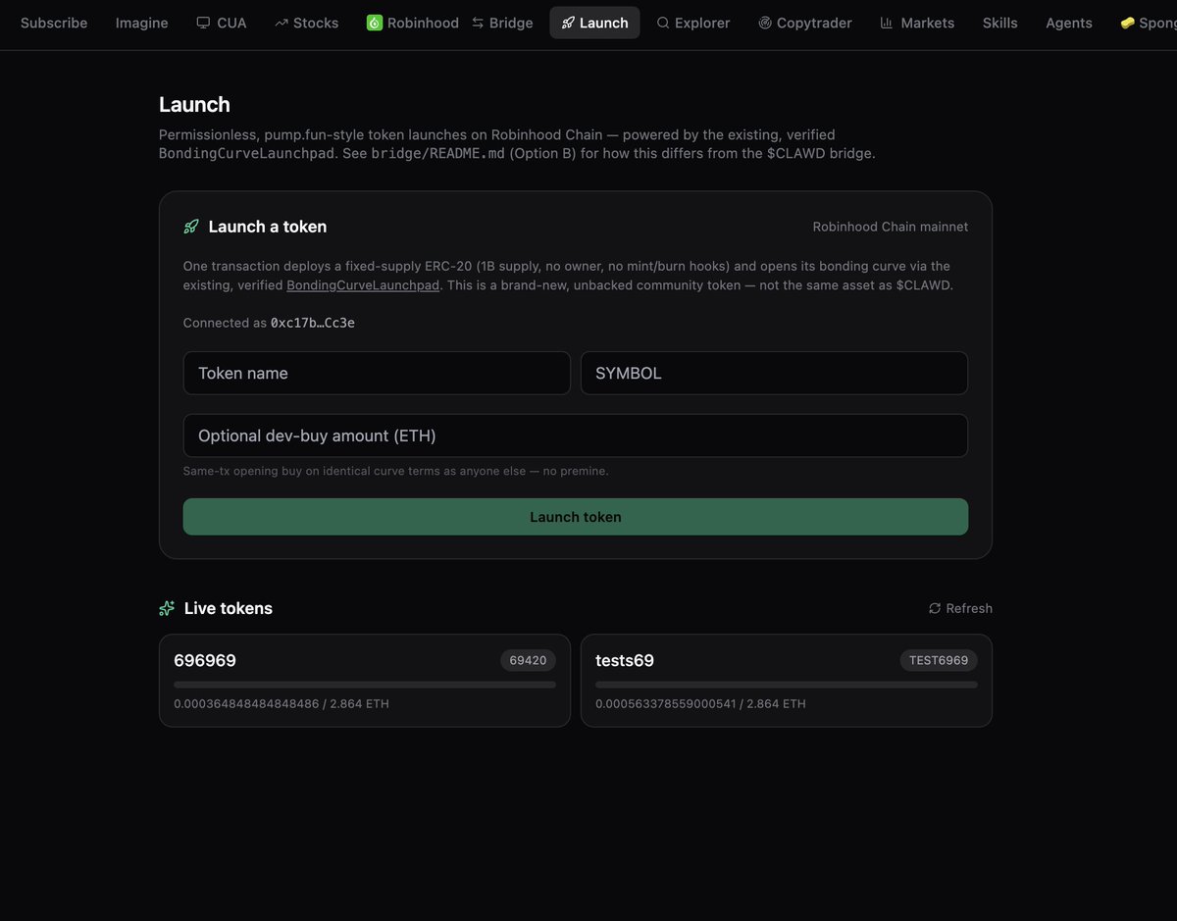Open the BondingCurveLaunchpad link
Image resolution: width=1177 pixels, height=921 pixels.
pos(363,285)
